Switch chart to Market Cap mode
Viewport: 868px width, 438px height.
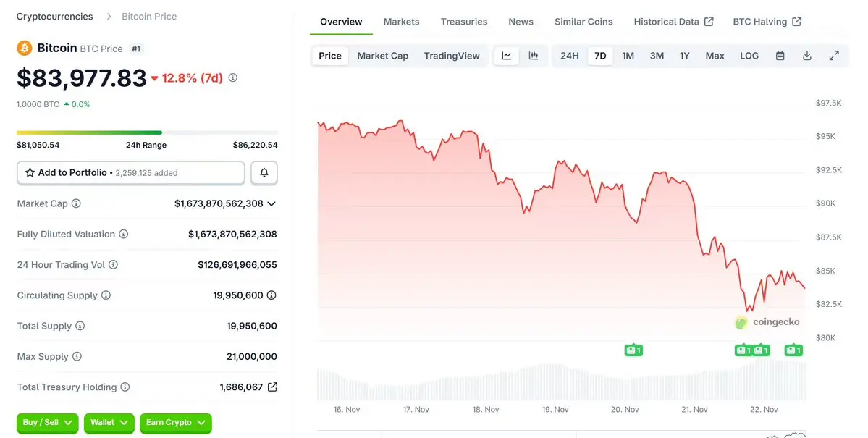click(x=382, y=56)
